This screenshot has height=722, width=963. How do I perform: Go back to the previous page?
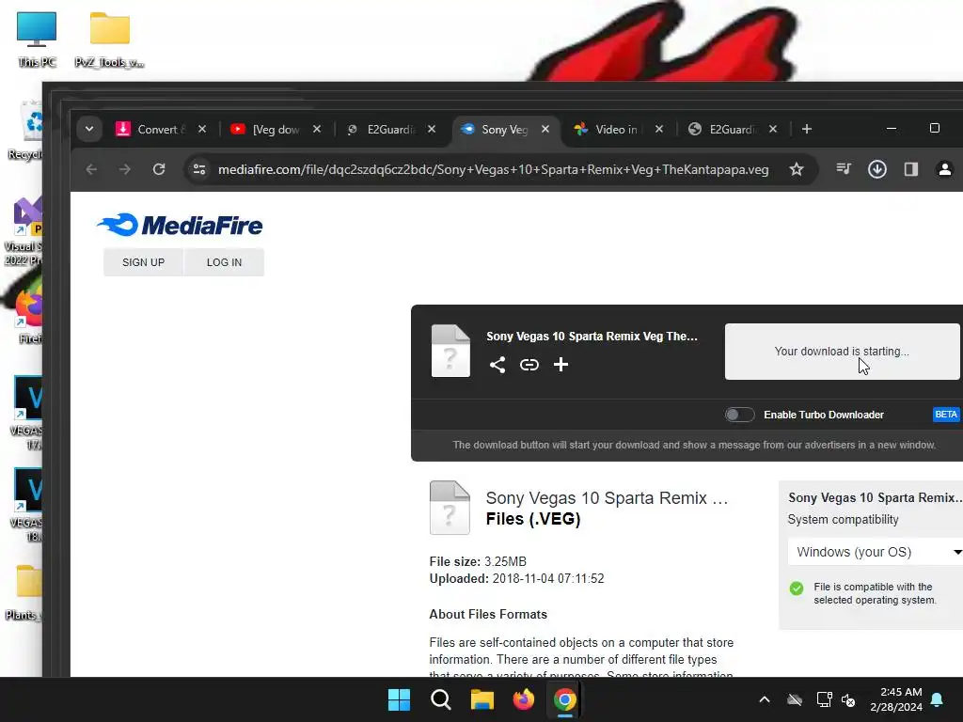click(91, 169)
